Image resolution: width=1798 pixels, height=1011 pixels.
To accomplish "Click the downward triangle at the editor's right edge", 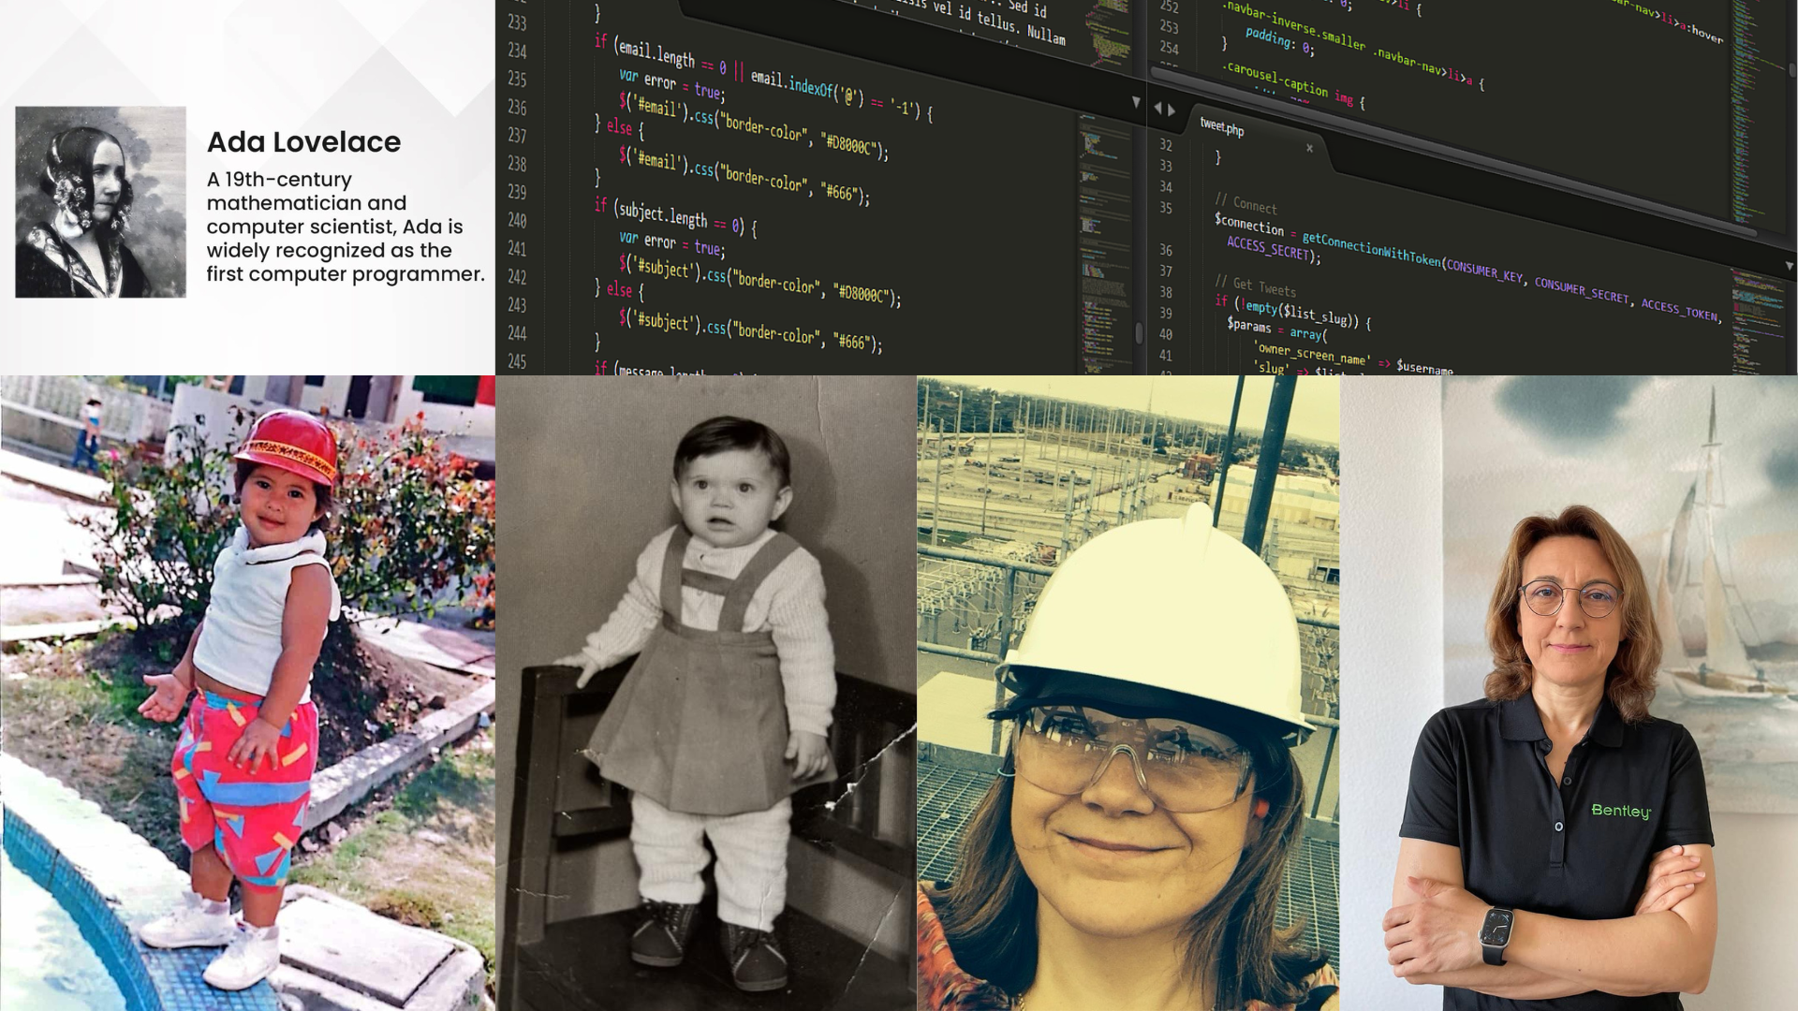I will [1787, 265].
